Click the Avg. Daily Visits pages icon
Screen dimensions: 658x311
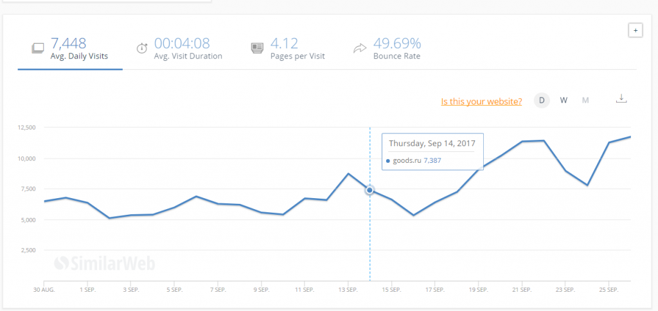click(38, 48)
